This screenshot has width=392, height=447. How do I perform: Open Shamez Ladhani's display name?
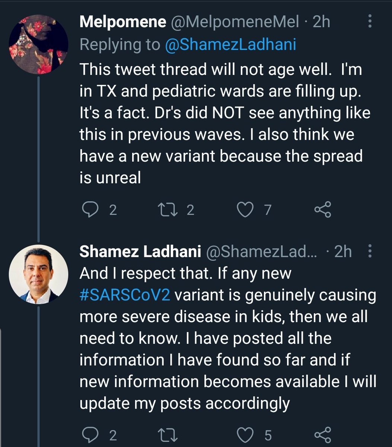pyautogui.click(x=140, y=252)
